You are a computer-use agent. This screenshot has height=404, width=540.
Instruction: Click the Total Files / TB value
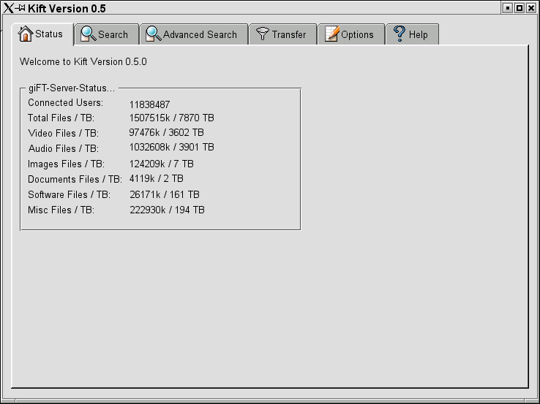(171, 118)
